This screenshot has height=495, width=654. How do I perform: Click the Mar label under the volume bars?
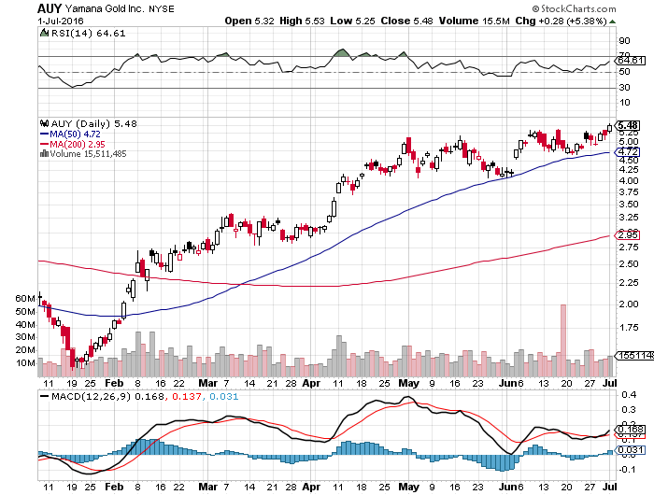pos(207,383)
